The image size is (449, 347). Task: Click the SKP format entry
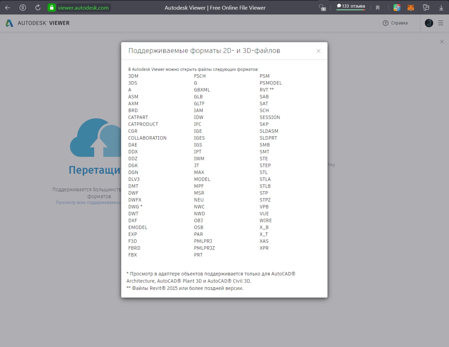(x=264, y=124)
